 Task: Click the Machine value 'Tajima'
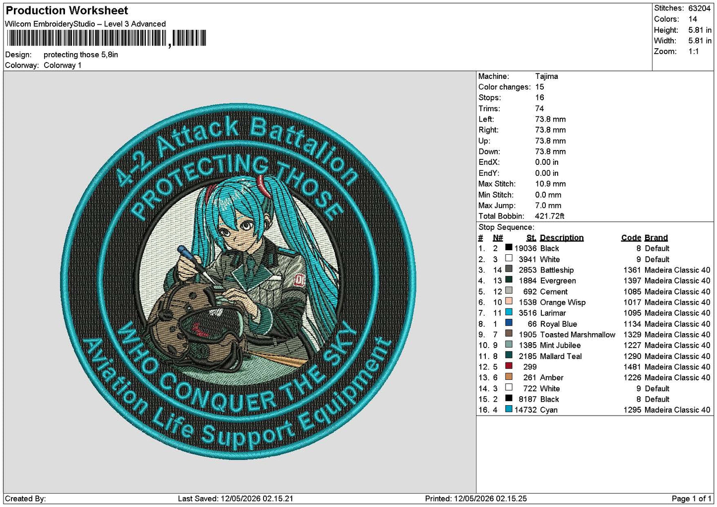coord(546,76)
